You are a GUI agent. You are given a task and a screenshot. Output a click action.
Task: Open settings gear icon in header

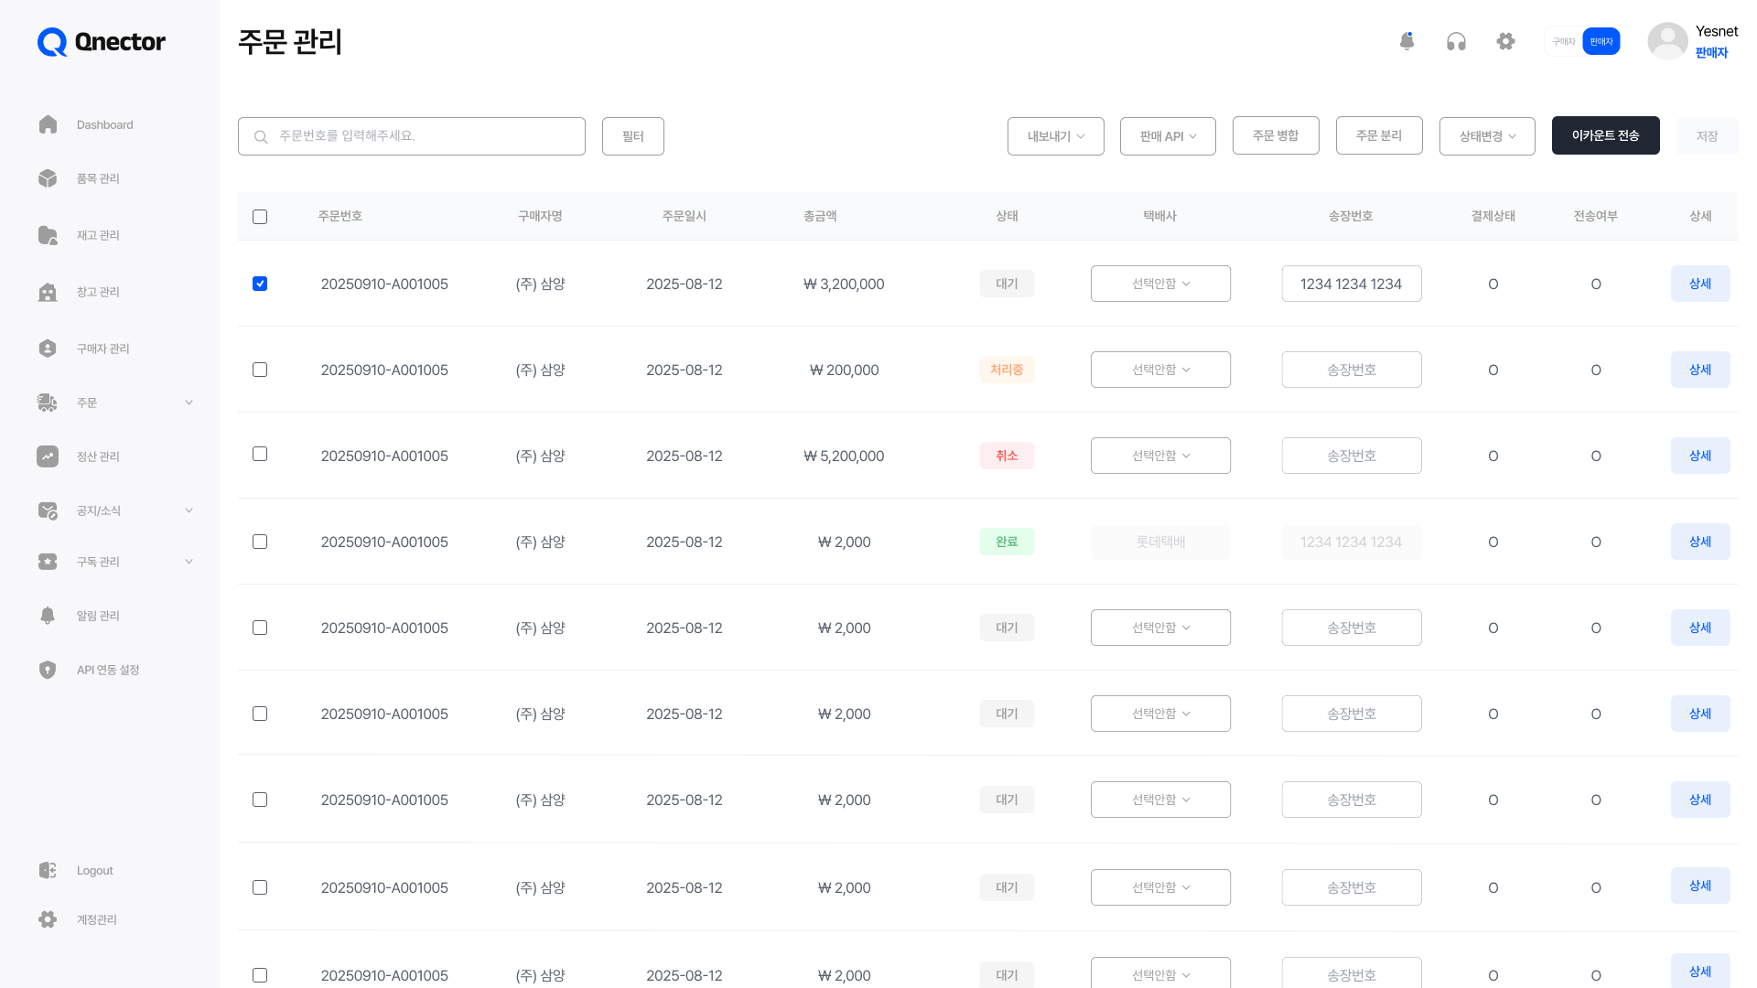point(1505,41)
